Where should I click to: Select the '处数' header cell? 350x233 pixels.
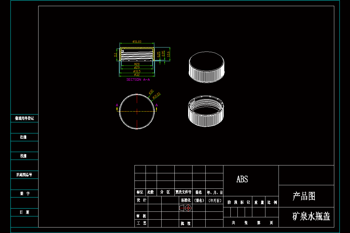click(x=151, y=192)
